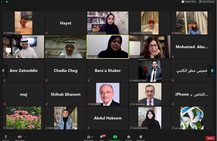Go to previous page of participants
Viewport: 217px width, 141px height.
coord(3,70)
